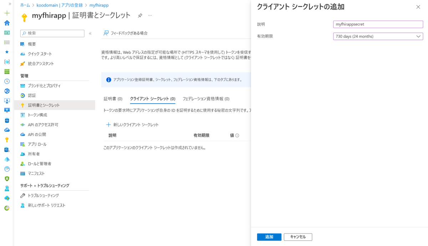Open the shield security icon in rail
The height and width of the screenshot is (246, 428).
(7, 179)
